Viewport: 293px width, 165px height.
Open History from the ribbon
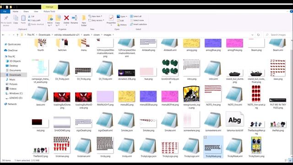coord(122,25)
